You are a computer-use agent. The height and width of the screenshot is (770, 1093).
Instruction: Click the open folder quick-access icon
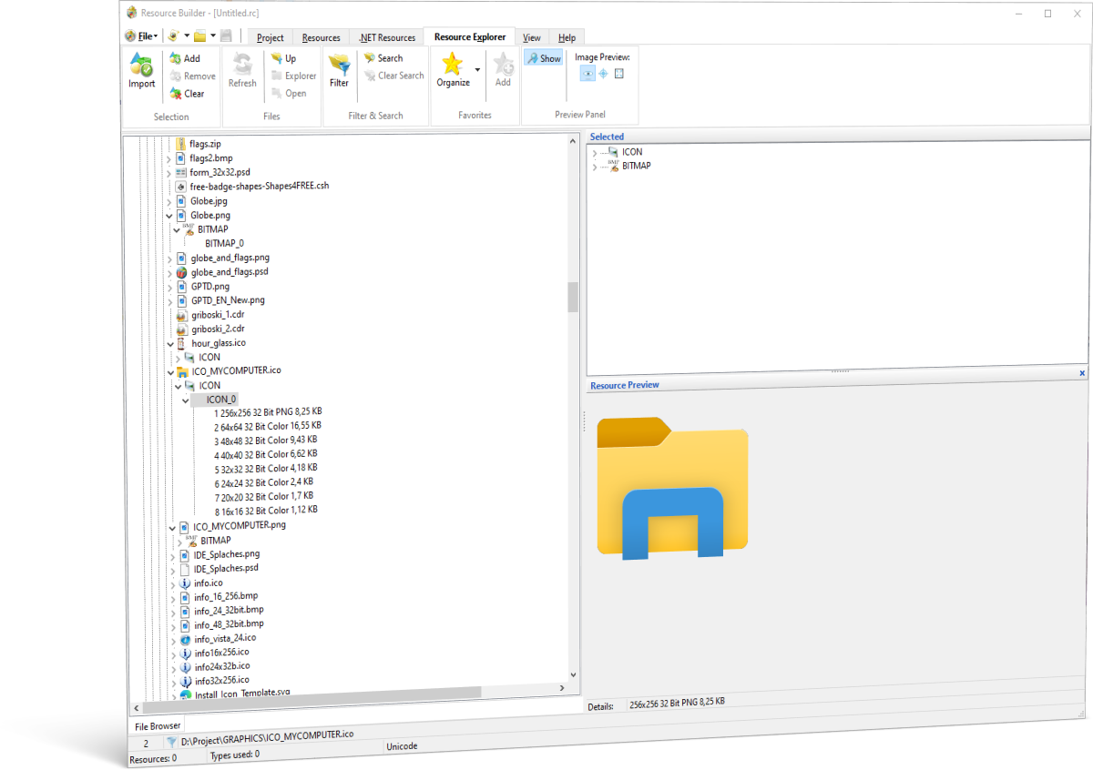coord(199,36)
